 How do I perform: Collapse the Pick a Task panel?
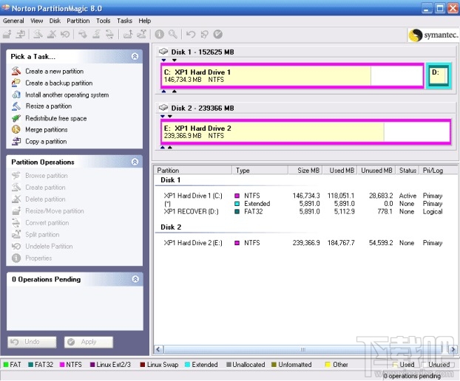pos(135,56)
